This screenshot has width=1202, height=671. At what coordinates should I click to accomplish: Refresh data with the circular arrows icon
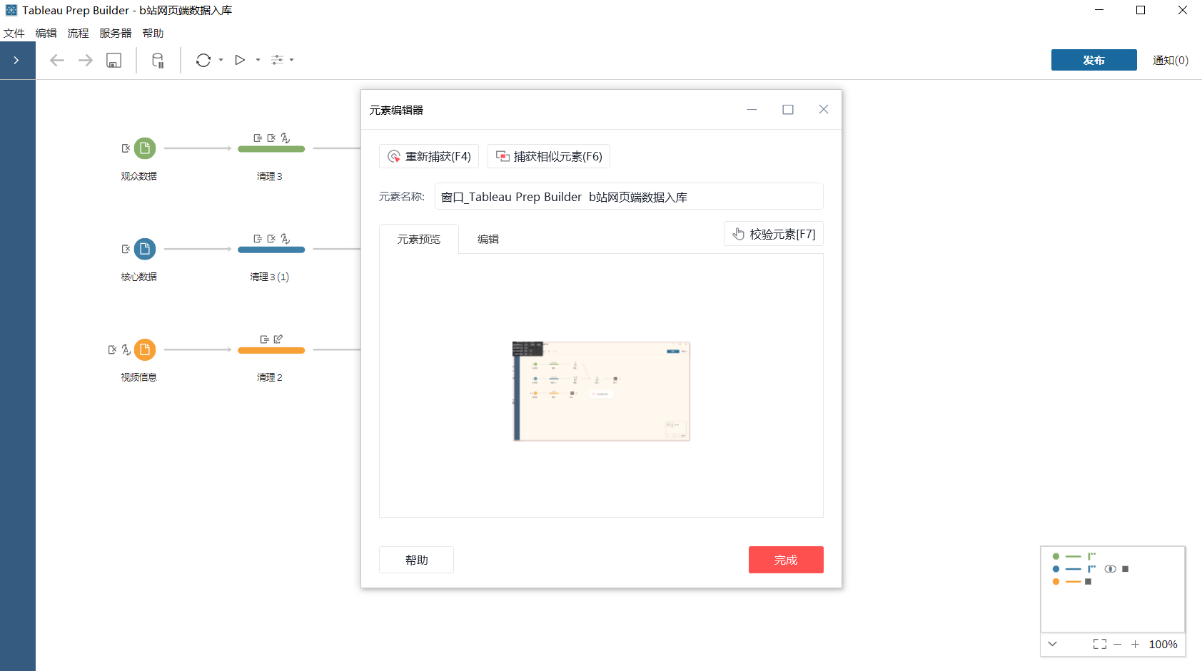tap(203, 61)
